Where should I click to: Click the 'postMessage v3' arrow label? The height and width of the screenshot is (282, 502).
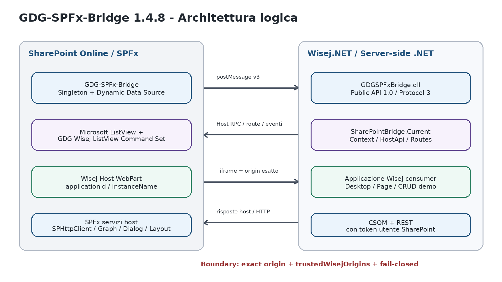[x=238, y=77]
